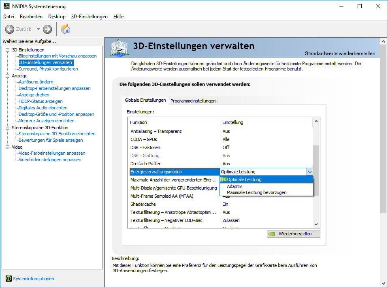Click the 3D settings header icon
The height and width of the screenshot is (288, 388).
pyautogui.click(x=119, y=47)
